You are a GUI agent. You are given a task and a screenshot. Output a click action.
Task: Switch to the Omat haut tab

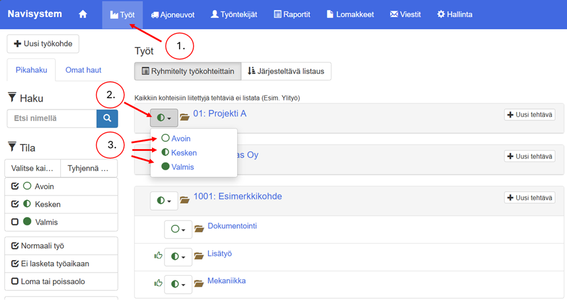[83, 70]
